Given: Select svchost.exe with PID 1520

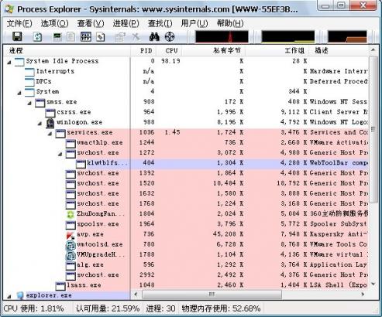Looking at the screenshot, I should coord(186,183).
